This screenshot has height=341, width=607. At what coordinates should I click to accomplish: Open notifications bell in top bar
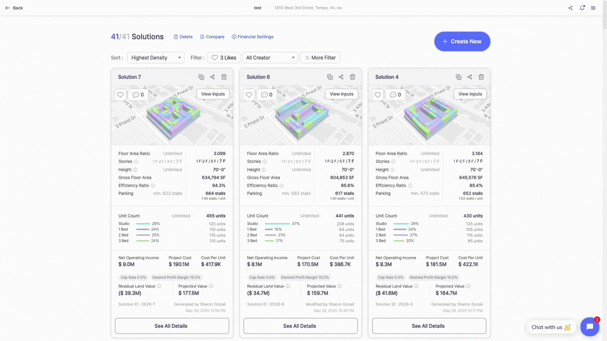point(582,8)
